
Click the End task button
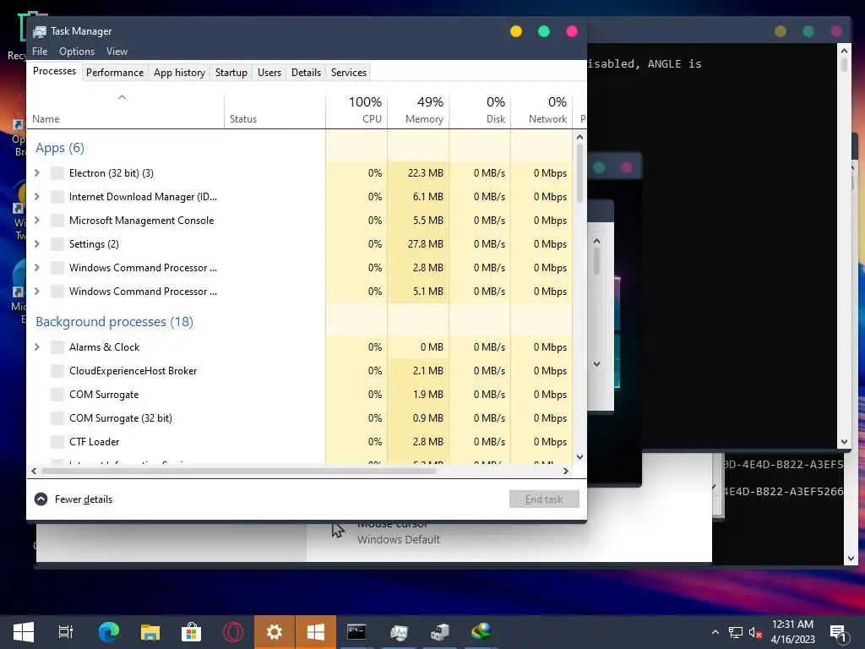[x=544, y=499]
